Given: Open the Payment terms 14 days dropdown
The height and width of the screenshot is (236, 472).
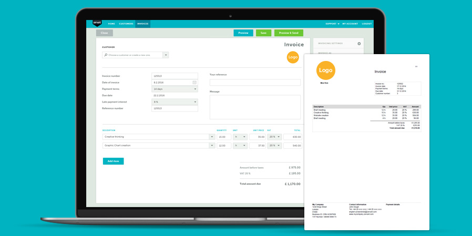Looking at the screenshot, I should [175, 89].
